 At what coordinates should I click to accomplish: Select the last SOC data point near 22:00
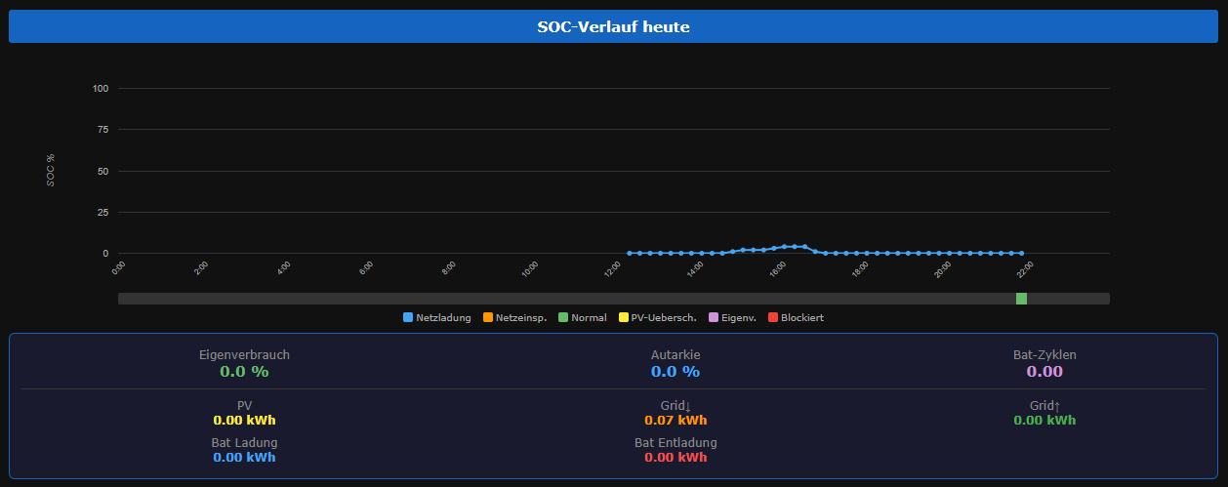(x=1021, y=253)
